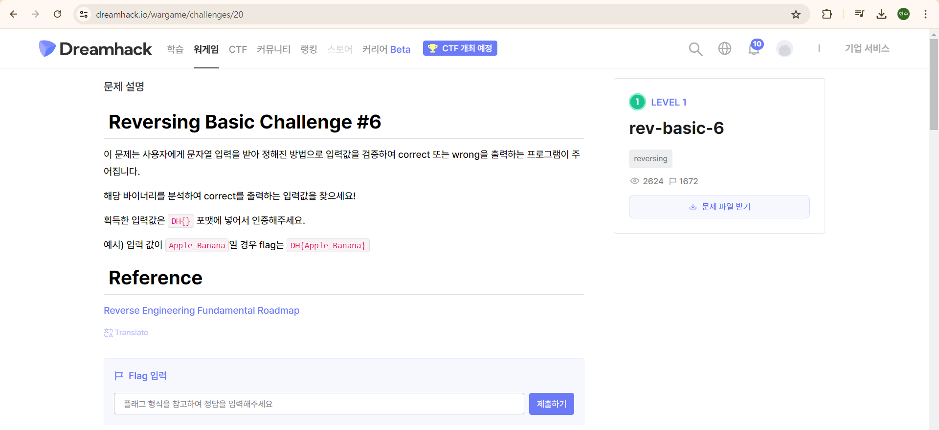Image resolution: width=939 pixels, height=430 pixels.
Task: Open browser extensions puzzle icon
Action: 827,14
